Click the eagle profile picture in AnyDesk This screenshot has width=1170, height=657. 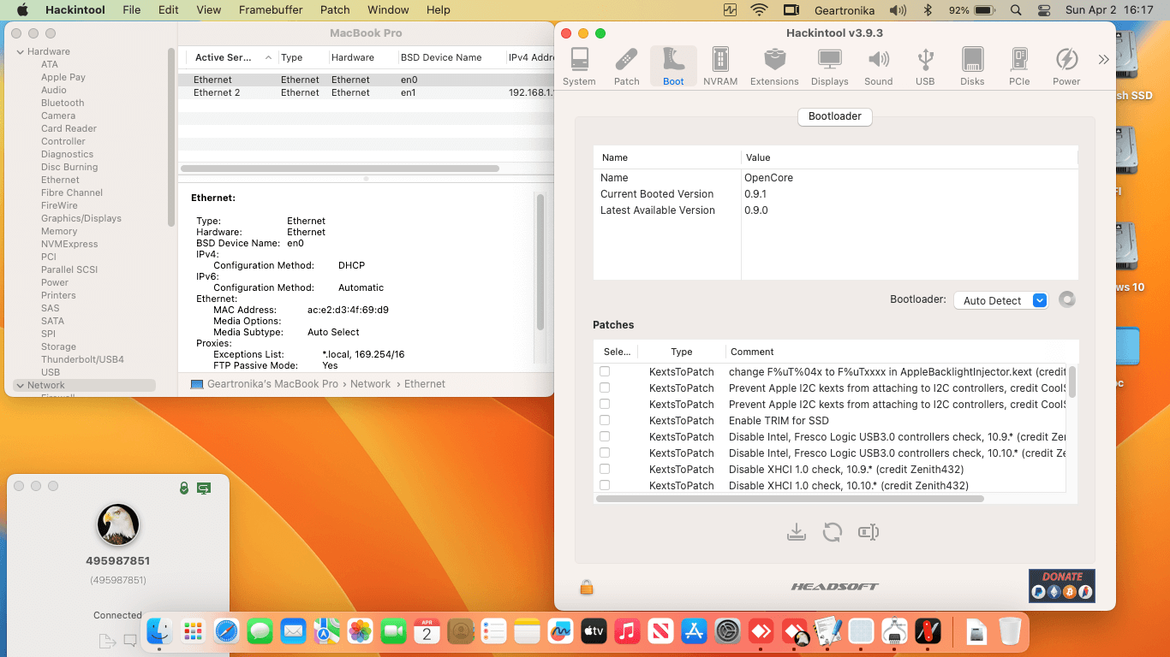[x=118, y=524]
